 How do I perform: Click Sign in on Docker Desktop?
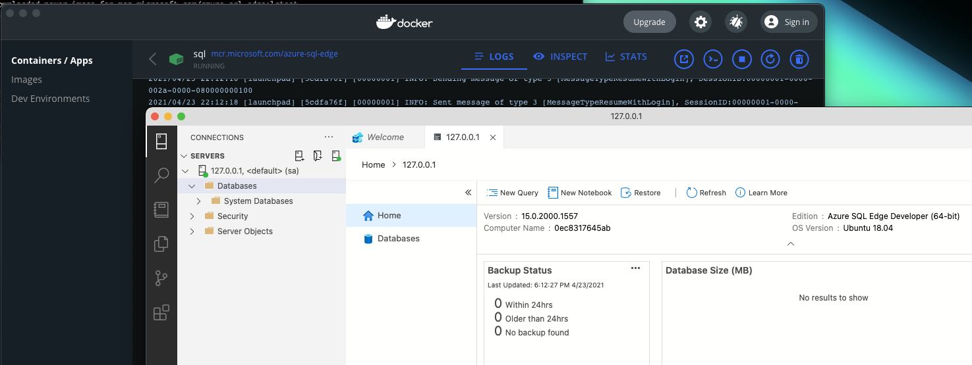pos(789,22)
